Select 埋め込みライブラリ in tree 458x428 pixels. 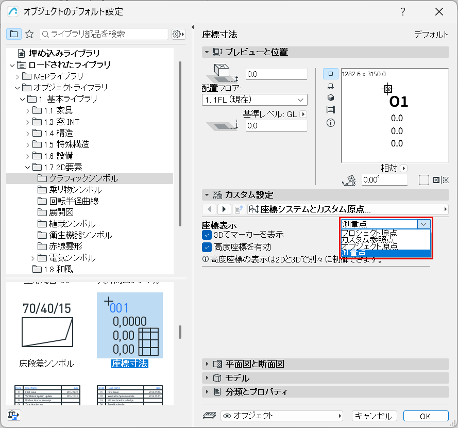pos(64,54)
